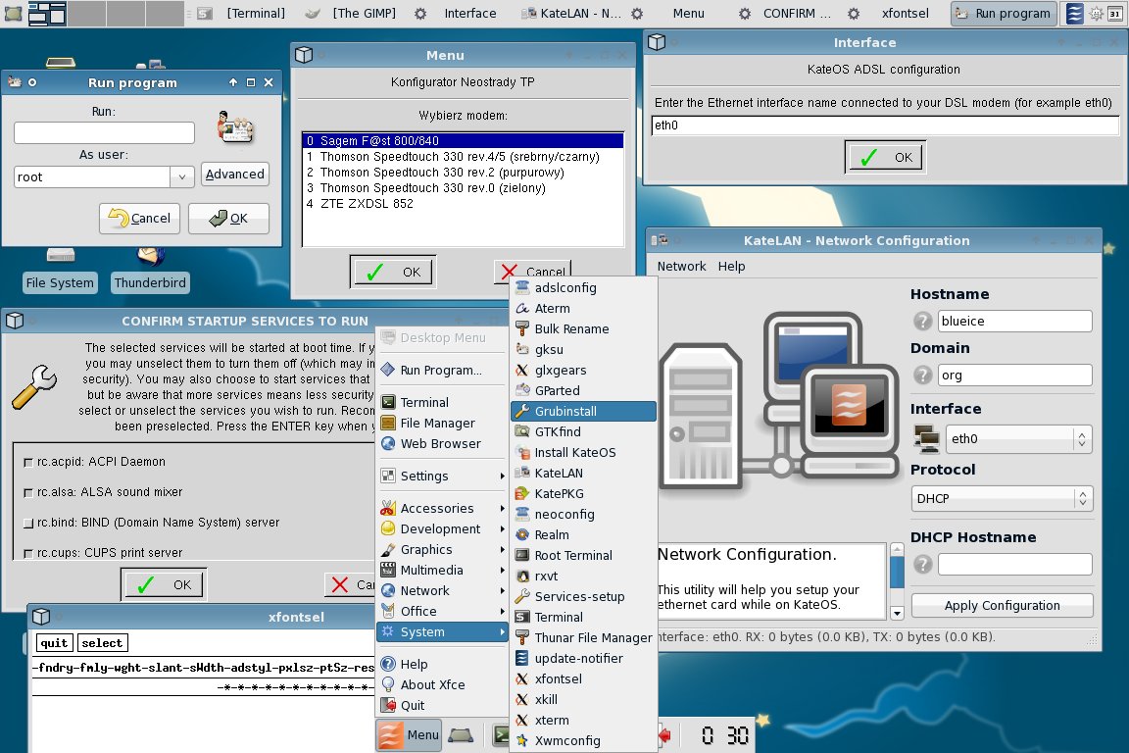Launch xterm from System submenu
Screen dimensions: 1129x753
[x=583, y=720]
